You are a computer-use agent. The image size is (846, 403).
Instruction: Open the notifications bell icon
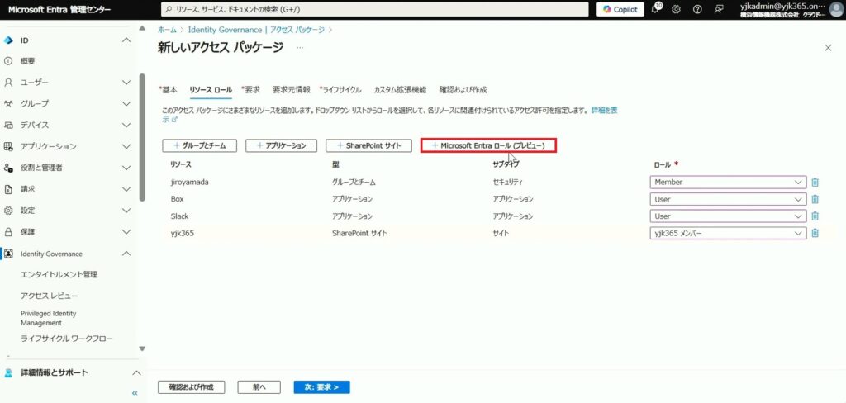657,9
